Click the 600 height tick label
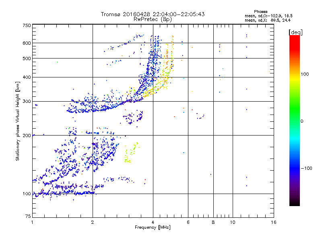Viewport: 322px width, 242px height. click(27, 43)
